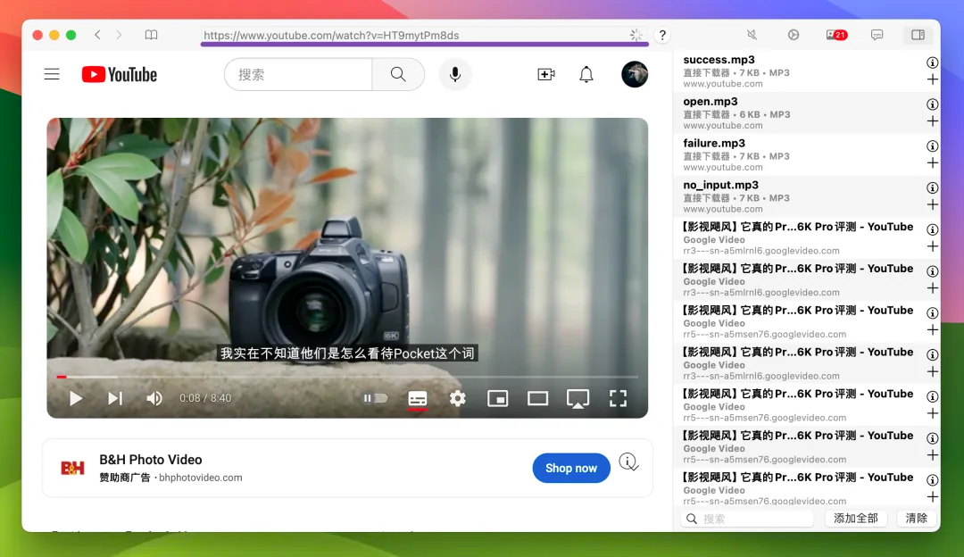Open AirPlay casting from the player
Viewport: 964px width, 557px height.
578,398
